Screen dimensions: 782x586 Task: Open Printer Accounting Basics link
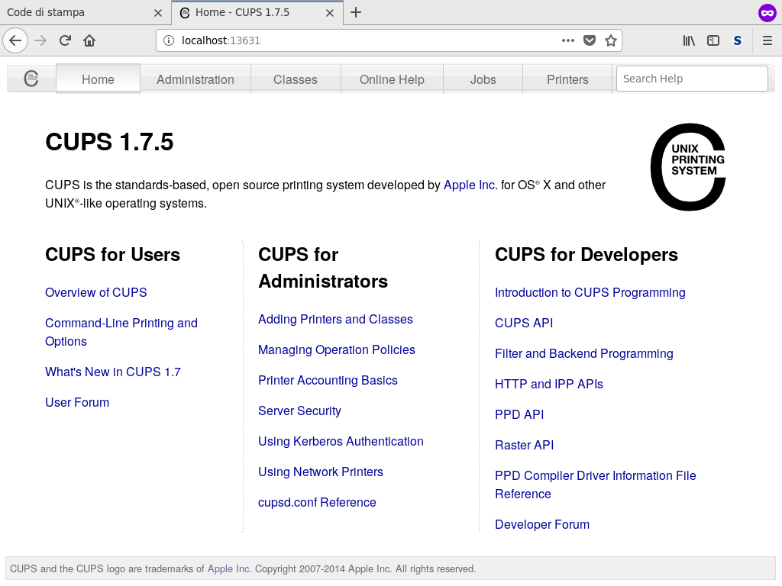point(328,380)
